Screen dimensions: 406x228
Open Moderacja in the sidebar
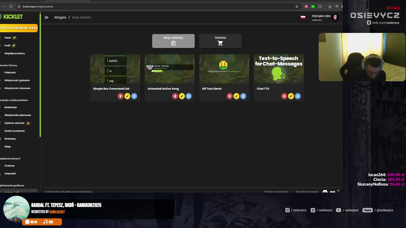tap(10, 107)
